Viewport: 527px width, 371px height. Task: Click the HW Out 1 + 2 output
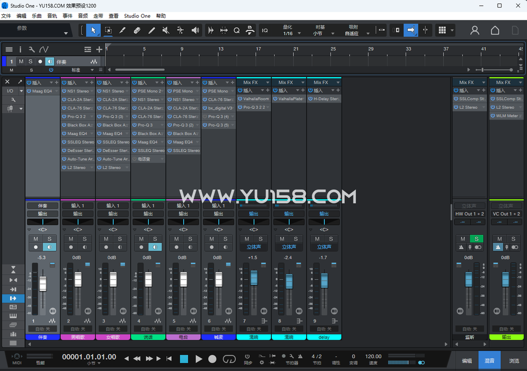click(x=469, y=214)
